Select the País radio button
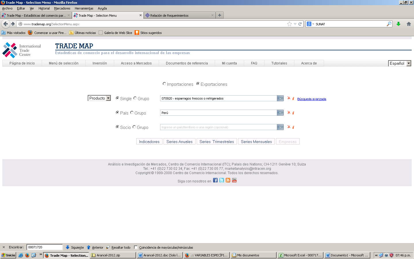Viewport: 414px width, 259px height. pyautogui.click(x=117, y=113)
